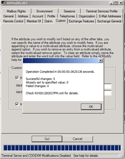Open the Telephones tab
Image resolution: width=125 pixels, height=159 pixels.
[x=67, y=16]
